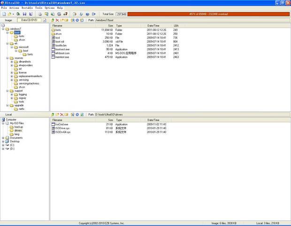Open the Options menu

(50, 8)
